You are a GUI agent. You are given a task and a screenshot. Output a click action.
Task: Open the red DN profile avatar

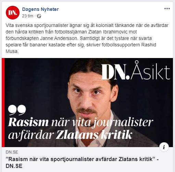pyautogui.click(x=13, y=13)
